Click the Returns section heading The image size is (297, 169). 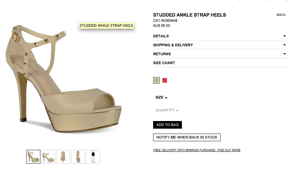(162, 54)
